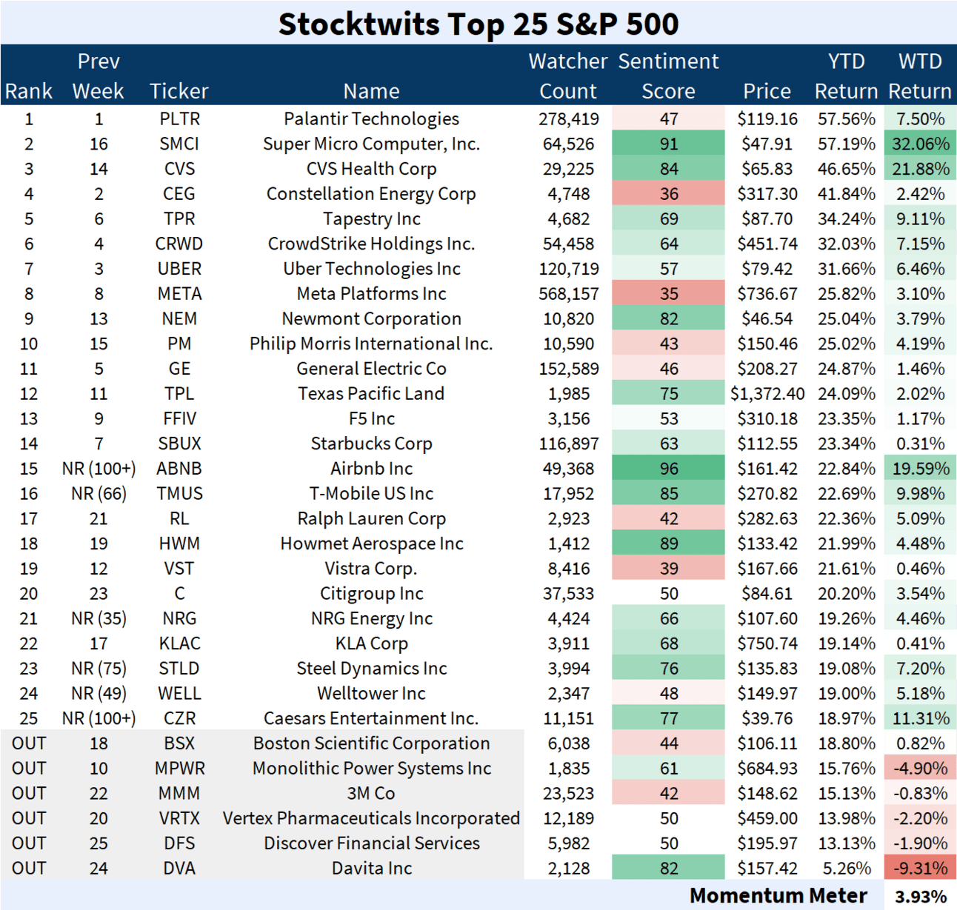This screenshot has width=957, height=910.
Task: Click the PLTR ticker cell
Action: [x=179, y=119]
